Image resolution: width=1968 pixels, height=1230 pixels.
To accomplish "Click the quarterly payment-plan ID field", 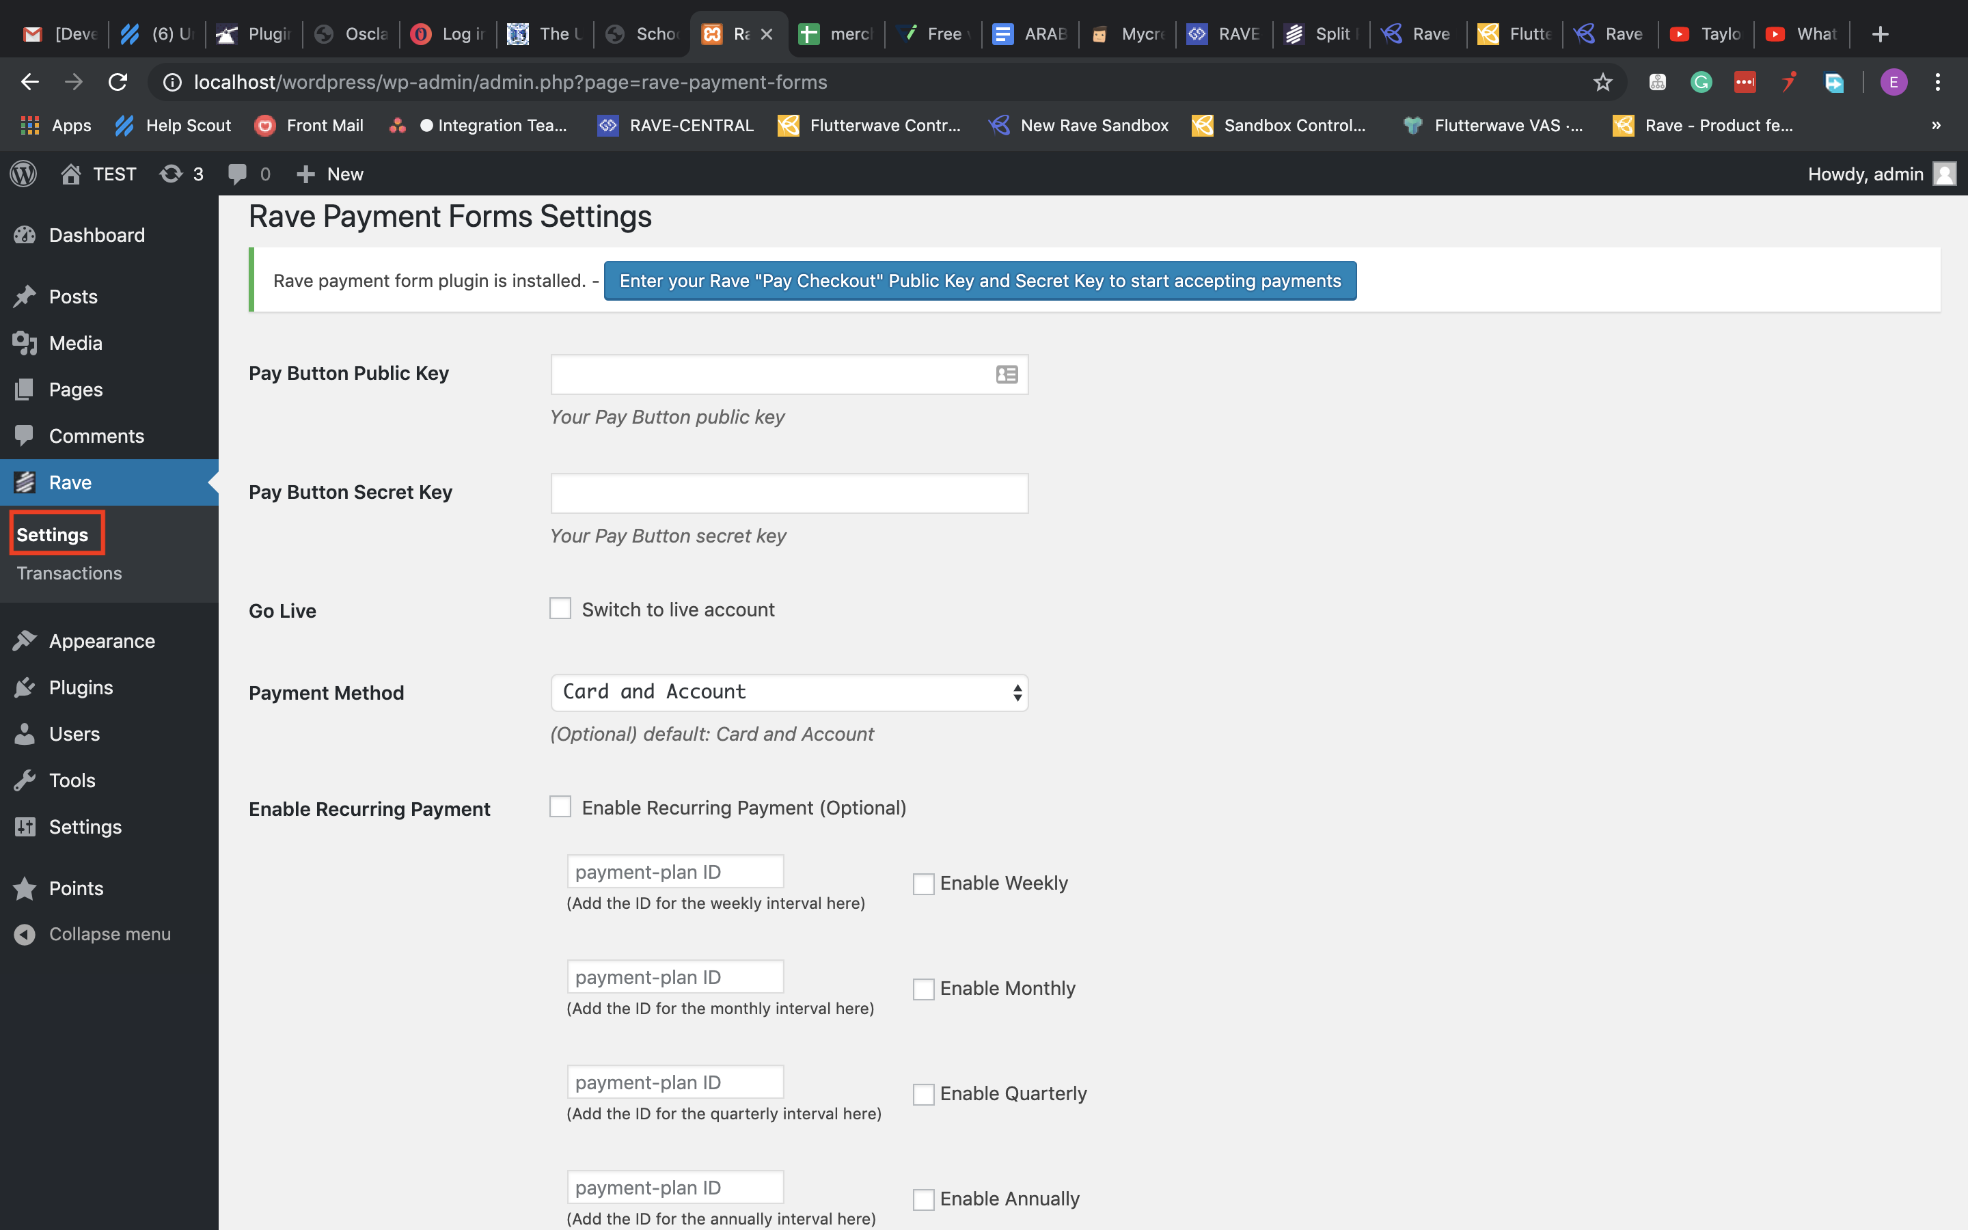I will pos(675,1082).
